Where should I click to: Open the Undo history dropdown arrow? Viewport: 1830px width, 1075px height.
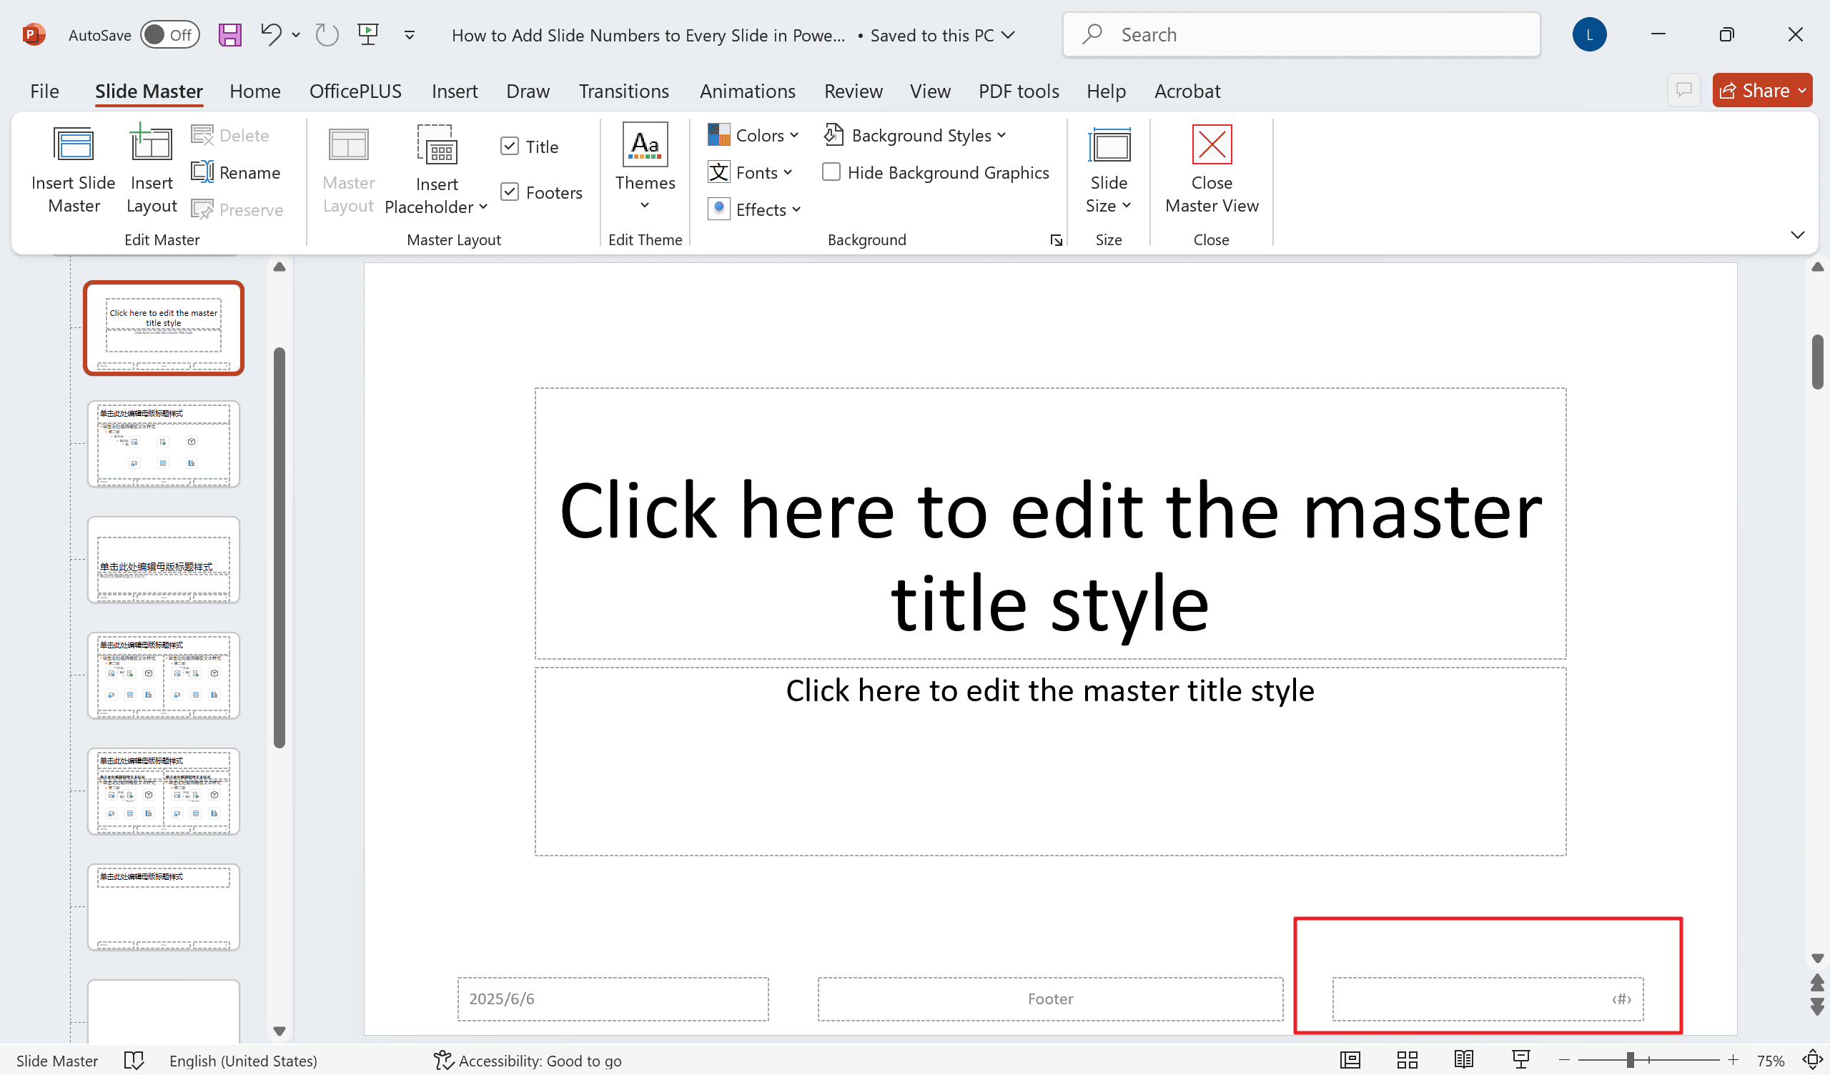pos(295,35)
